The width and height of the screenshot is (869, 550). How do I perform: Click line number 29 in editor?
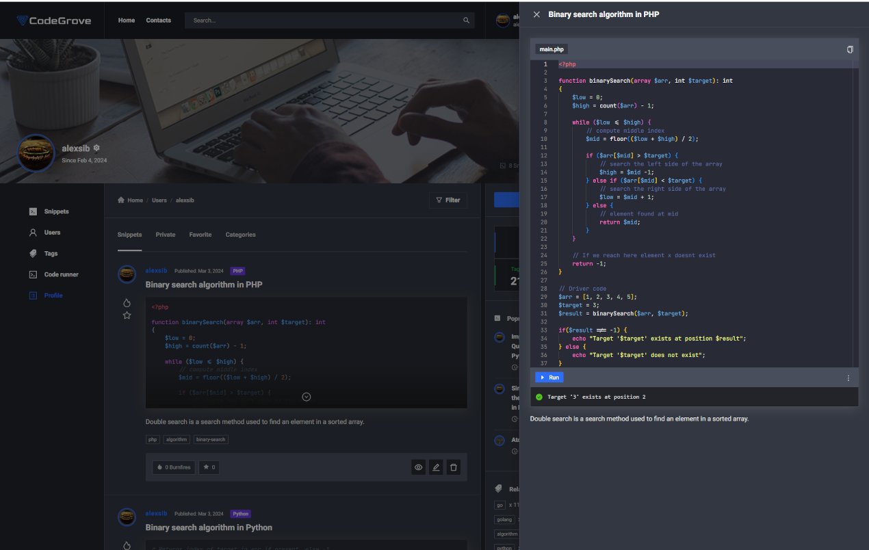pos(544,297)
